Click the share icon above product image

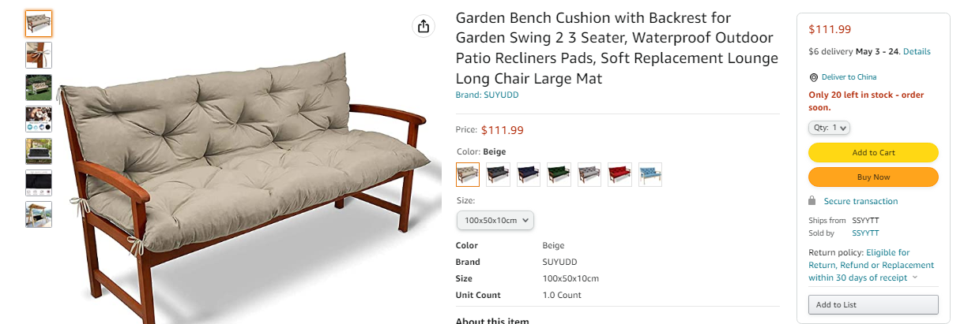pos(424,26)
